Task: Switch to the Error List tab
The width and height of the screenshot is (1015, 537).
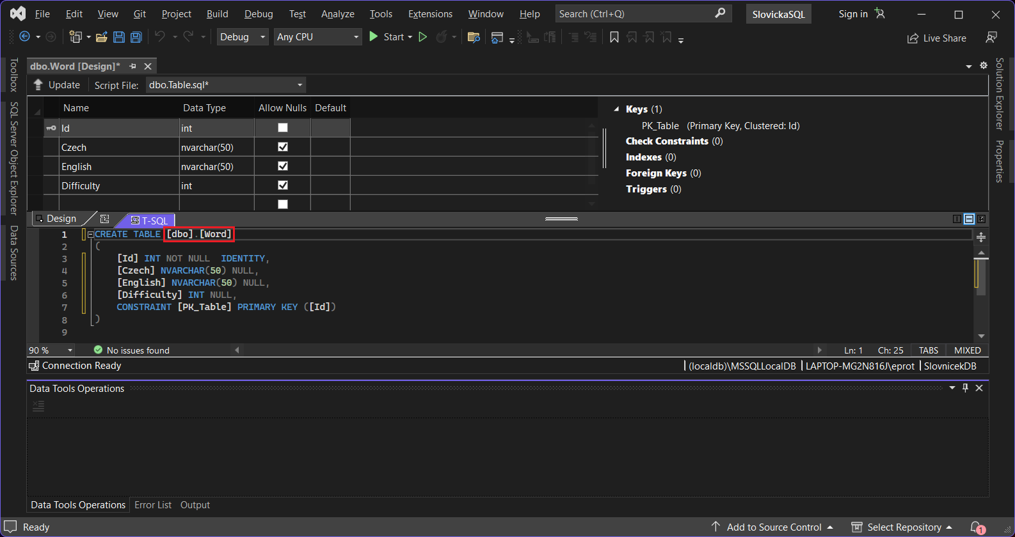Action: coord(153,505)
